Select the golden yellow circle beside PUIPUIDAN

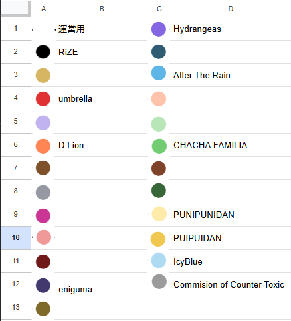pos(158,239)
